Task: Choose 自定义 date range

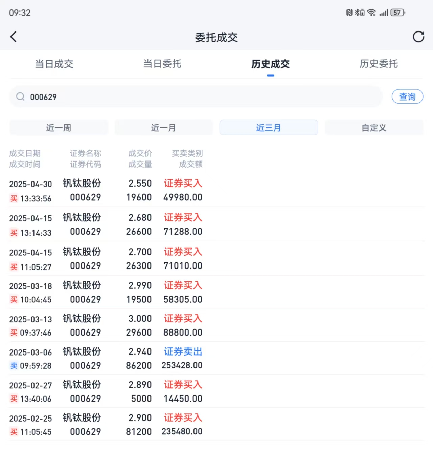Action: [x=374, y=128]
